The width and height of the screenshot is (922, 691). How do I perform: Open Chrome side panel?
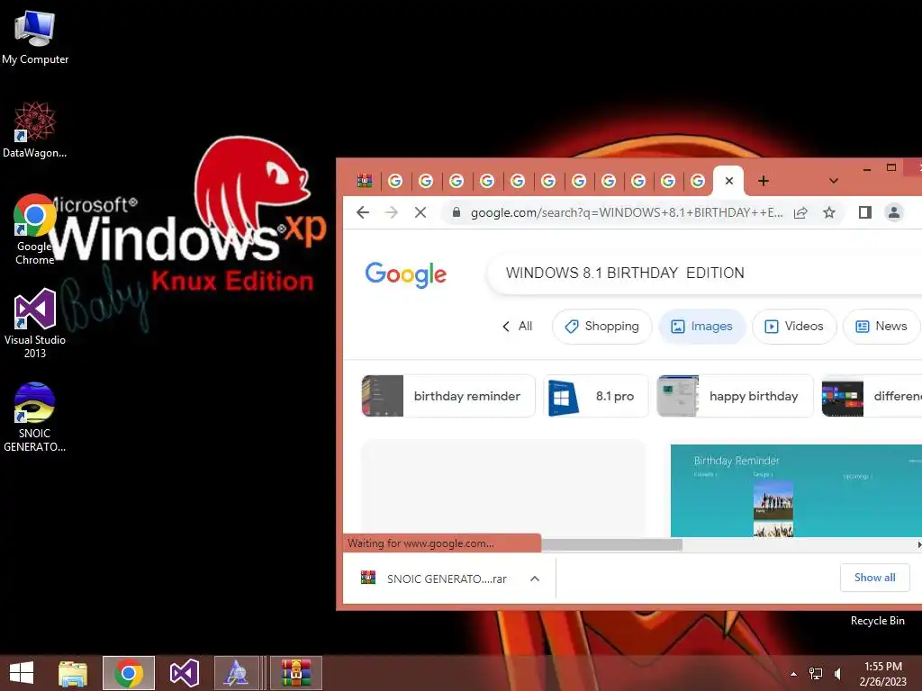865,212
